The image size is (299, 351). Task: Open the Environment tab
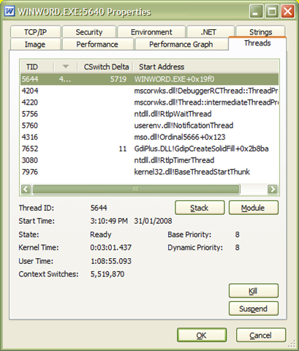pos(151,32)
